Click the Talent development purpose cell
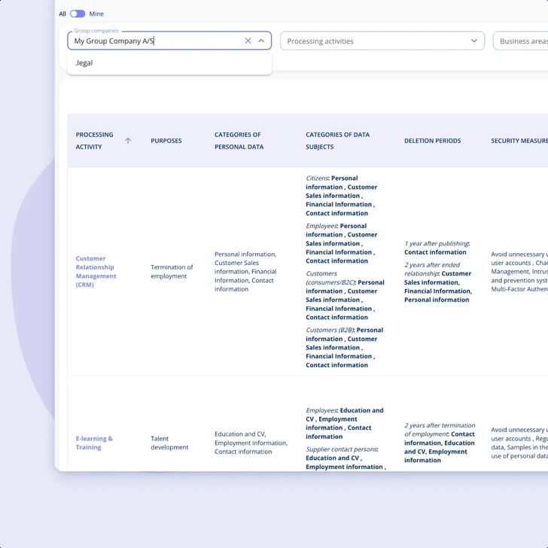The image size is (548, 548). pyautogui.click(x=169, y=443)
